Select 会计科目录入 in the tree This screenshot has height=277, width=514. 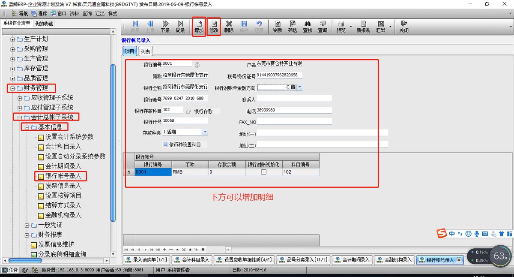(63, 147)
